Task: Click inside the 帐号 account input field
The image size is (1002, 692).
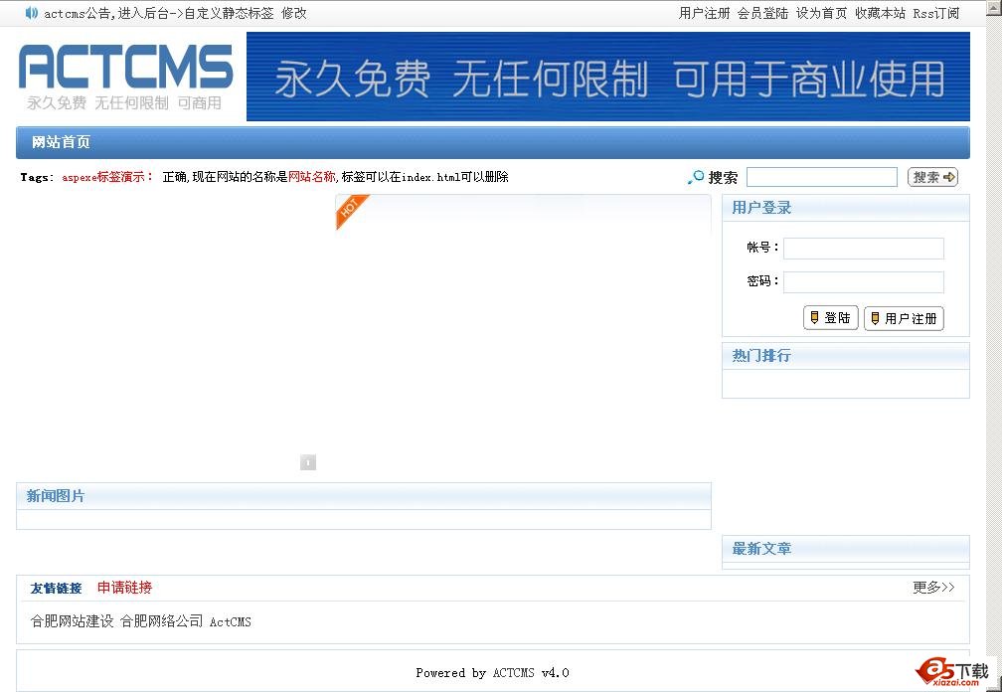Action: (x=862, y=248)
